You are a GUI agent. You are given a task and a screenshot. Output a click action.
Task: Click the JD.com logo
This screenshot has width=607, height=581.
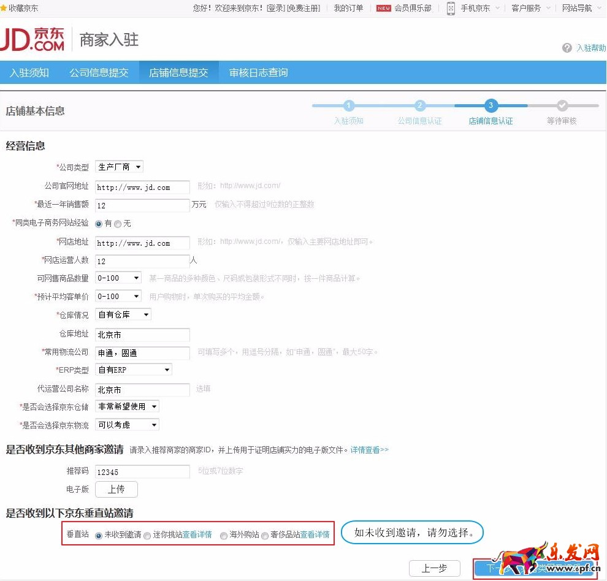point(34,38)
